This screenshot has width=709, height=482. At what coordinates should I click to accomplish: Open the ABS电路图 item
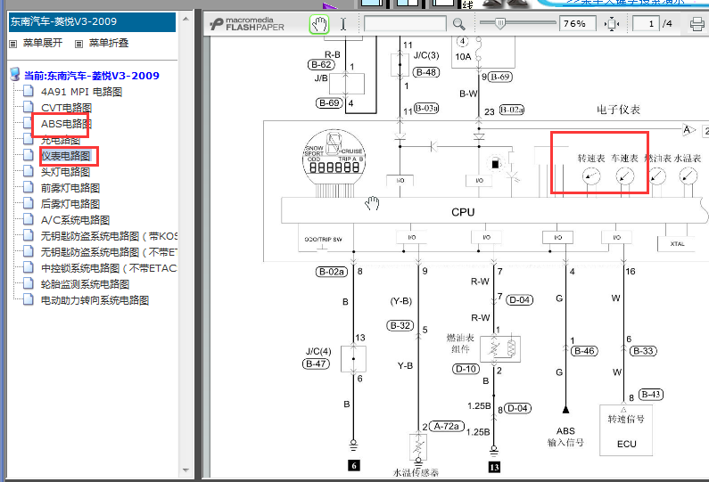67,124
